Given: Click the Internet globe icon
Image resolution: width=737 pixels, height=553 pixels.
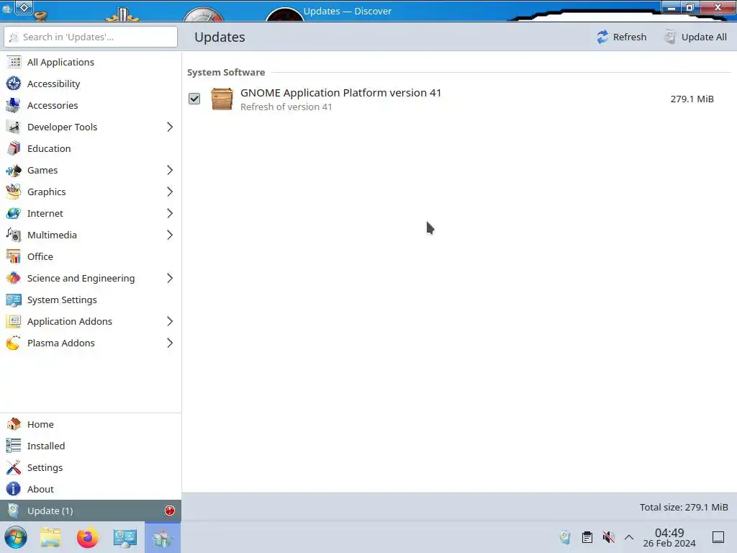Looking at the screenshot, I should [14, 213].
